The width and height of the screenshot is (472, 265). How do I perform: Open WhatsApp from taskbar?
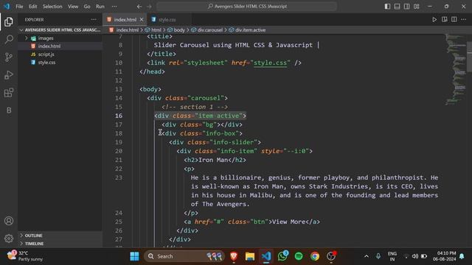pos(282,256)
